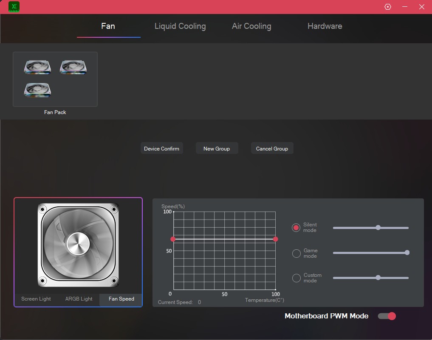This screenshot has width=432, height=340.
Task: Click the large fan preview image
Action: (78, 245)
